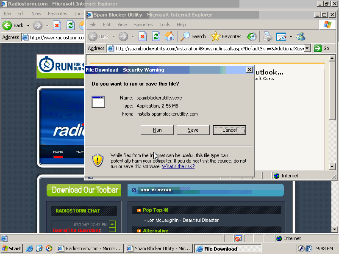Screen dimensions: 339x254
Task: Open Help menu in Spam Blocker window
Action: tap(181, 25)
